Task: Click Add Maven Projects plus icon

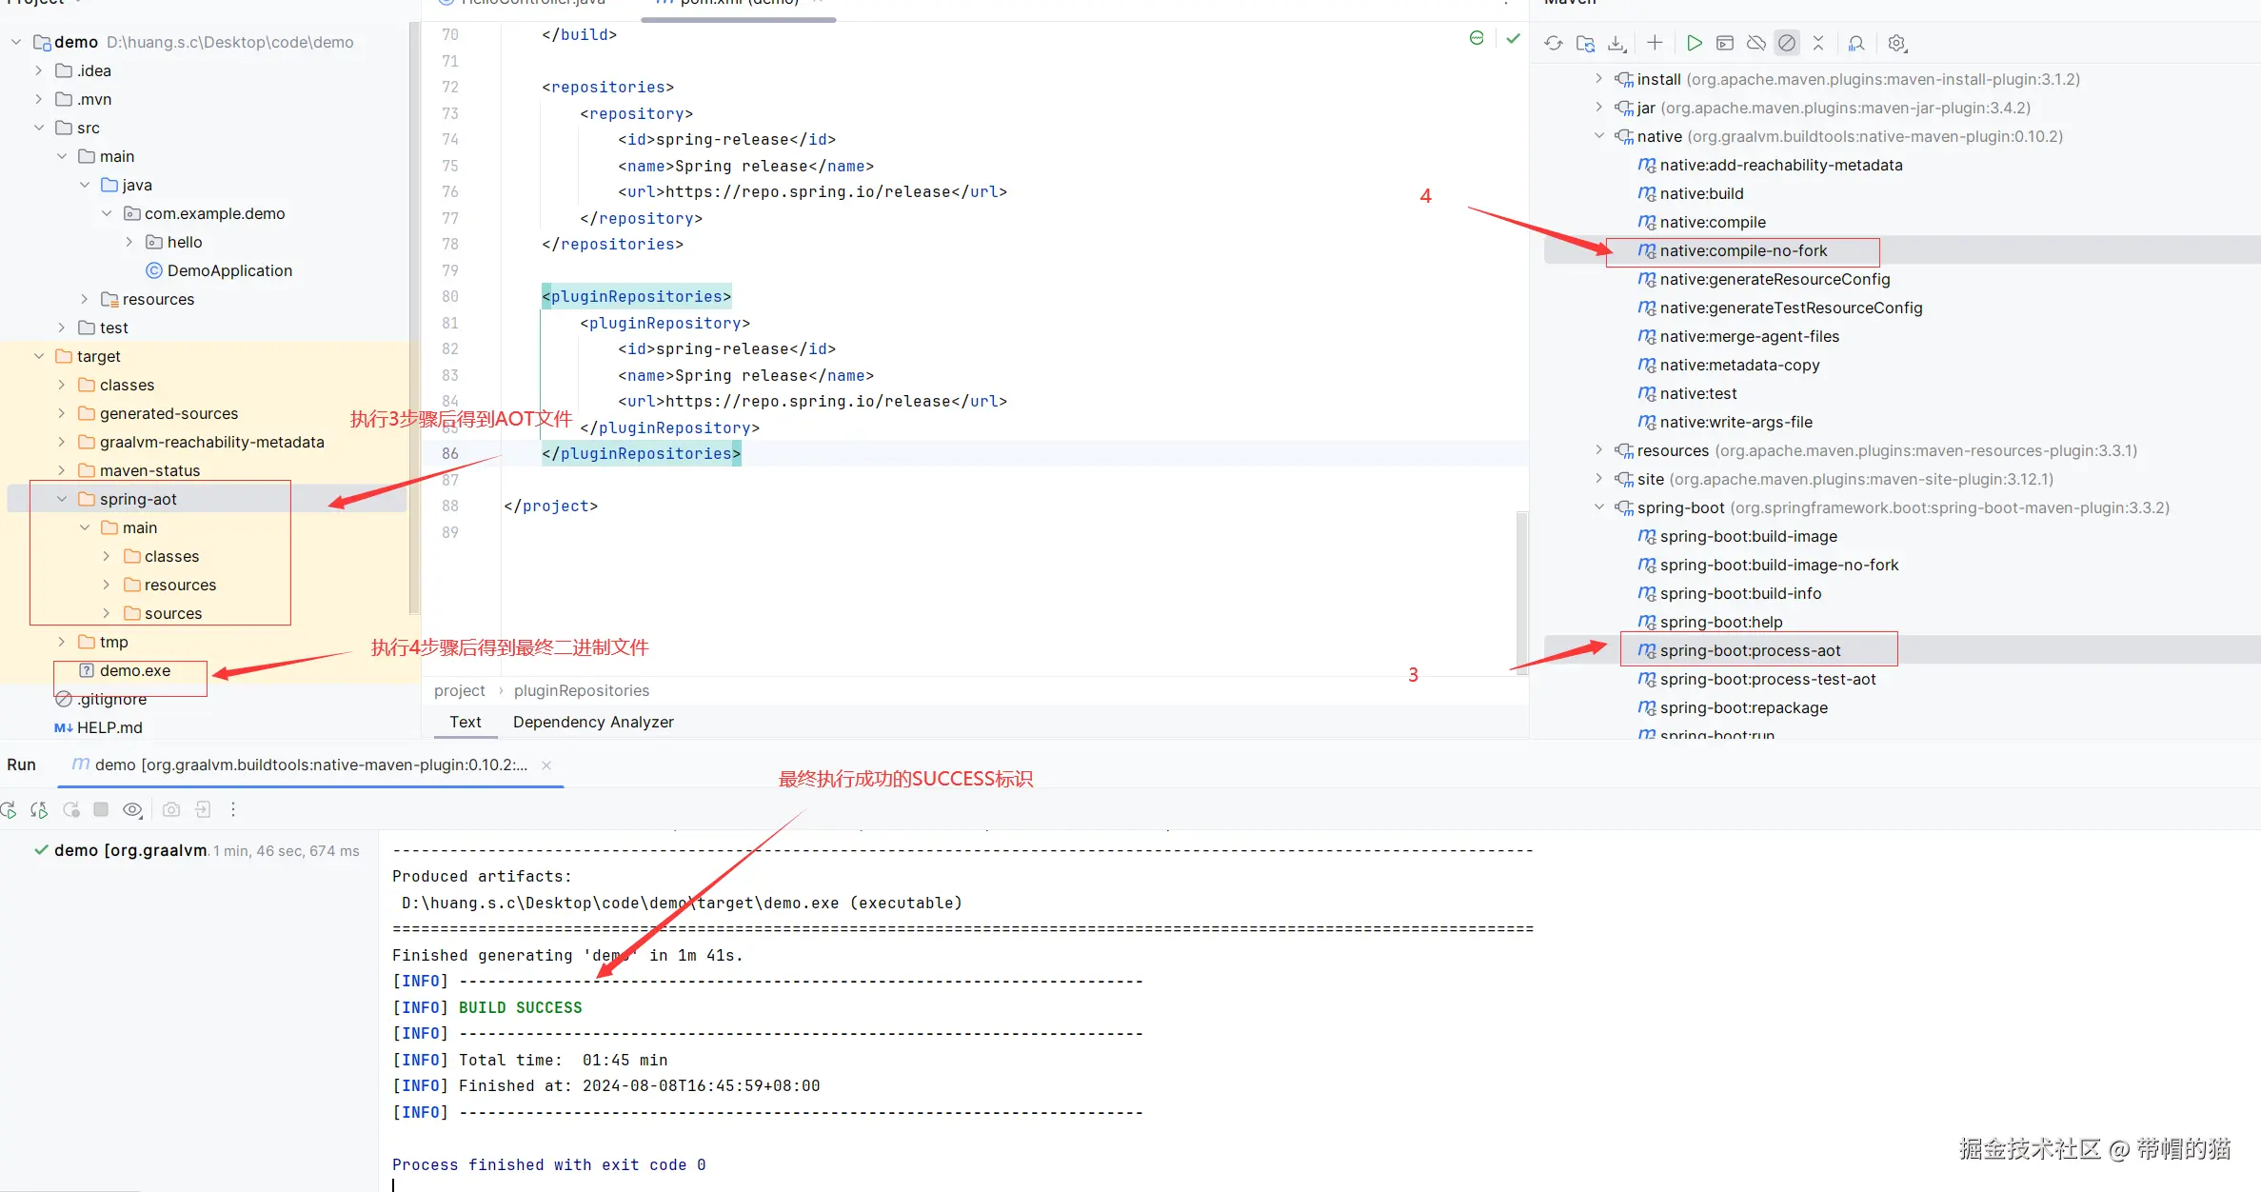Action: click(x=1655, y=43)
